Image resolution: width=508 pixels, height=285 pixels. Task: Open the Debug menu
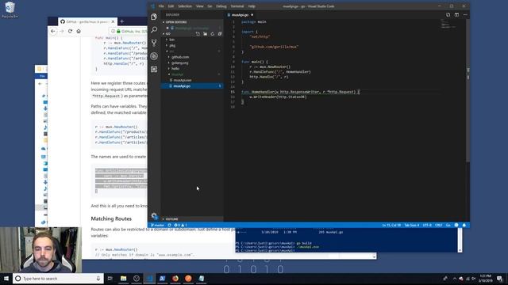[221, 6]
